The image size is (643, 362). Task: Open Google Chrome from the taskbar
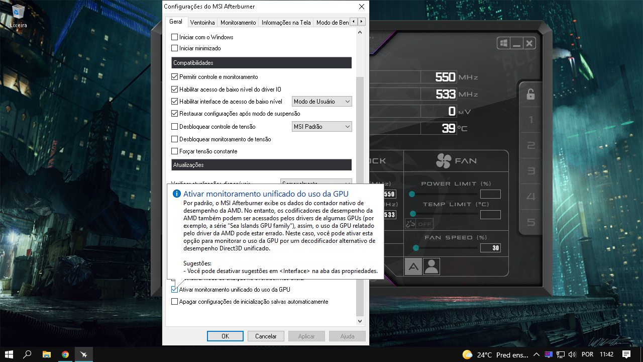point(65,354)
